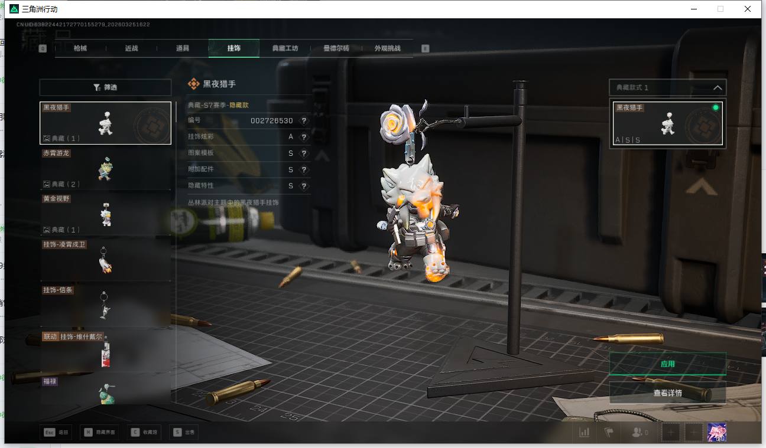Maximize the 三角洲行动 window

coord(720,9)
